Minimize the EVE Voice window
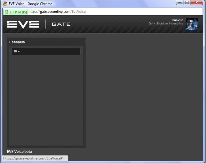The height and width of the screenshot is (163, 206). point(179,3)
